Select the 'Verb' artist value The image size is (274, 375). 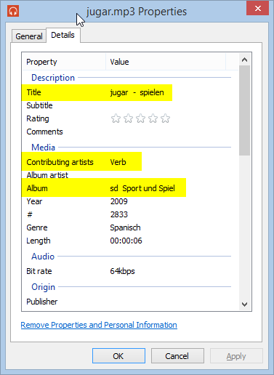click(x=118, y=162)
